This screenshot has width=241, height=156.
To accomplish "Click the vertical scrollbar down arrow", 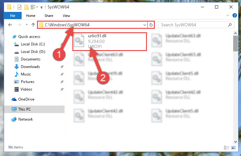I will pos(235,142).
